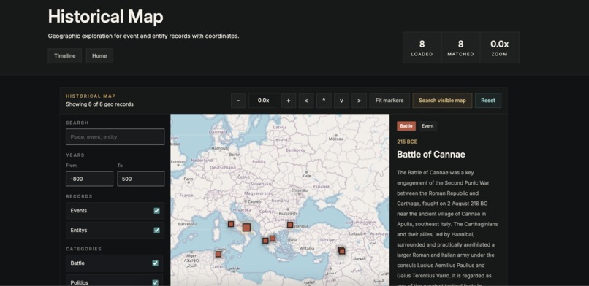Image resolution: width=589 pixels, height=286 pixels.
Task: Select the marker near Tunis
Action: 218,254
